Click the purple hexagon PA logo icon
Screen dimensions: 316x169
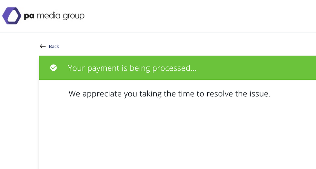(x=12, y=16)
